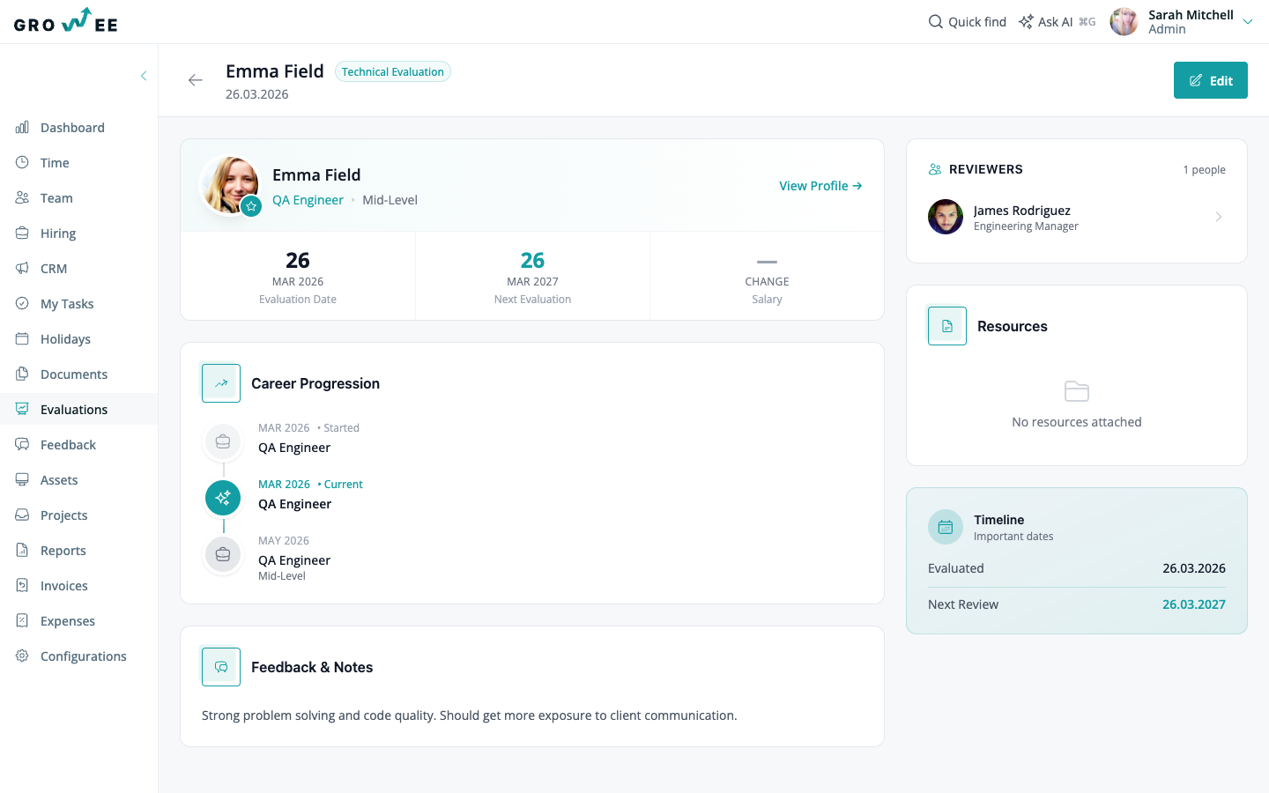Click Emma Field's profile photo

point(230,185)
